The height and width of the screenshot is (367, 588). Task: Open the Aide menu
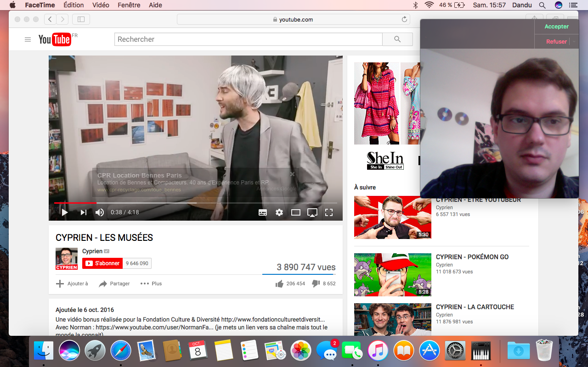click(155, 5)
